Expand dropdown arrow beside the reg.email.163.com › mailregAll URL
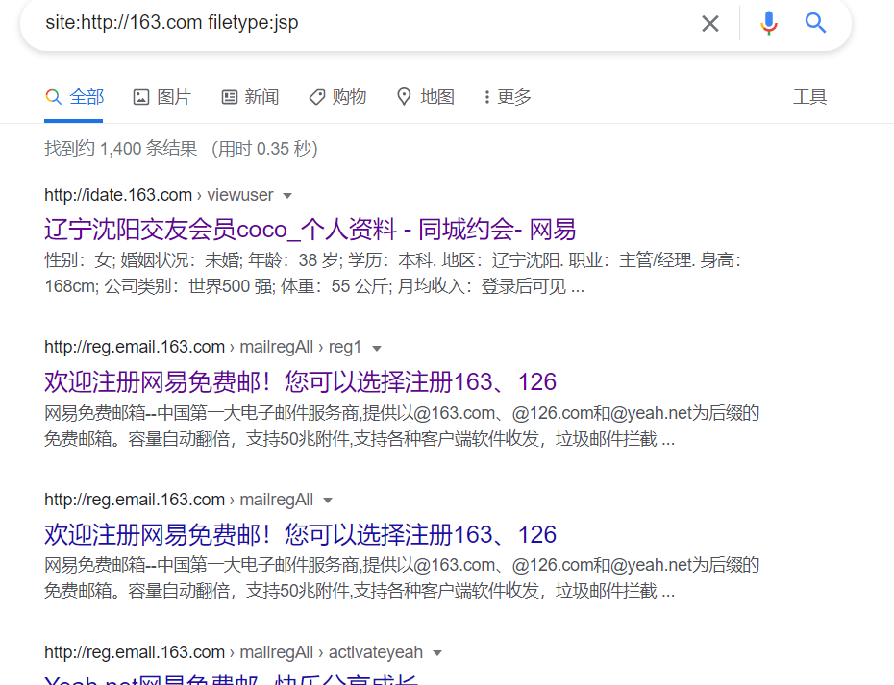 [328, 501]
